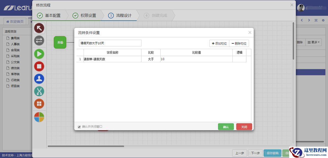Click the green 开始 start node
Image resolution: width=328 pixels, height=158 pixels.
coord(60,42)
